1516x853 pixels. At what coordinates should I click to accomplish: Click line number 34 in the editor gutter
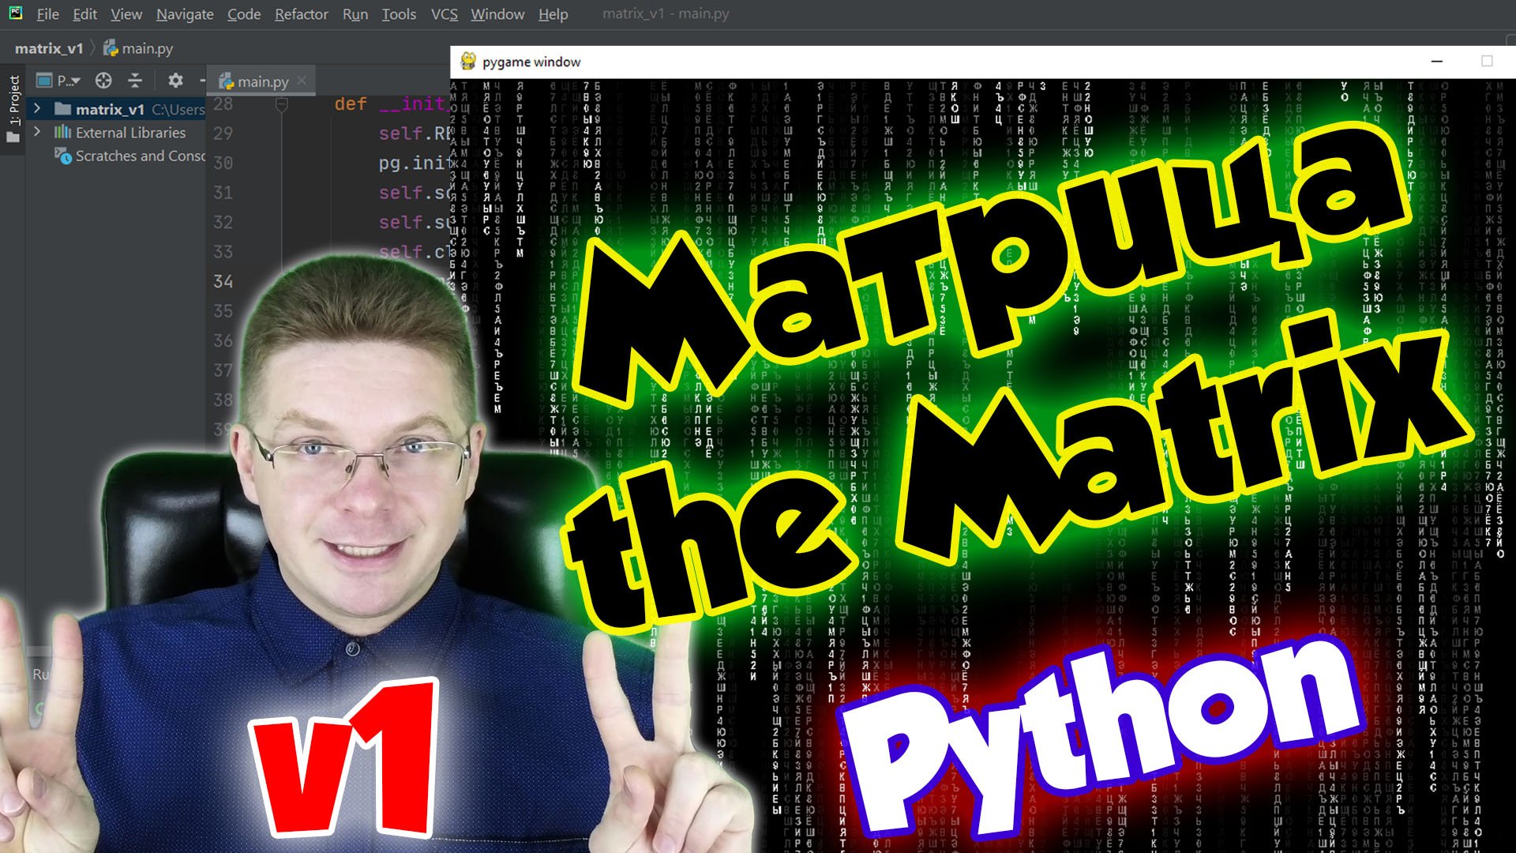pos(223,281)
